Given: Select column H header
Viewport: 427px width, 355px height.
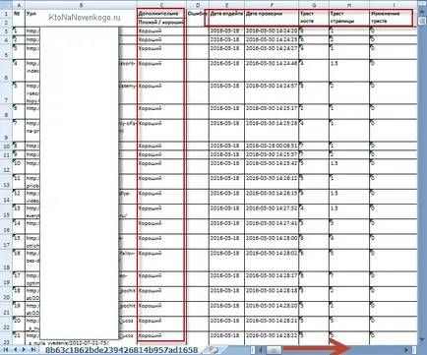Looking at the screenshot, I should (349, 5).
